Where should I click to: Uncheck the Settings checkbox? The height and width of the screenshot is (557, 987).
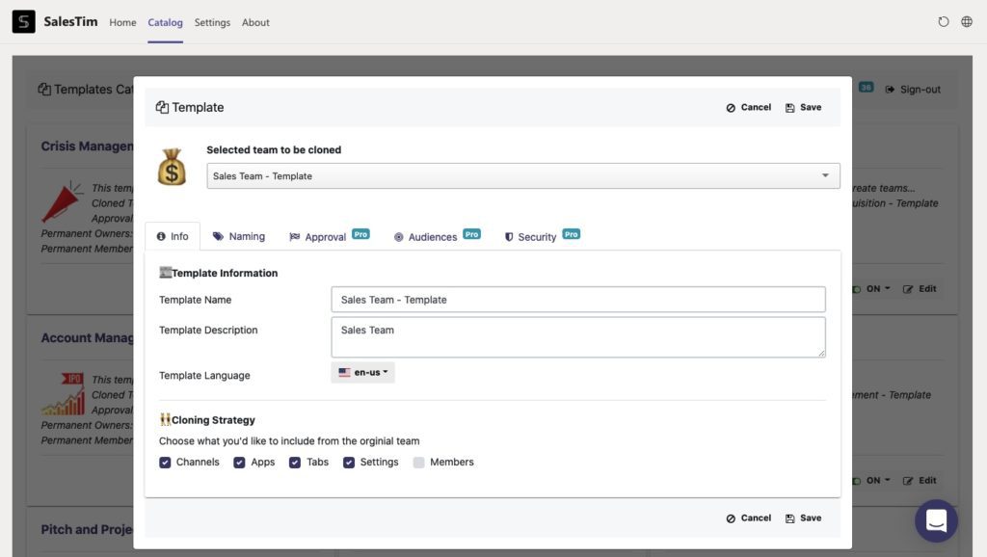click(x=349, y=463)
